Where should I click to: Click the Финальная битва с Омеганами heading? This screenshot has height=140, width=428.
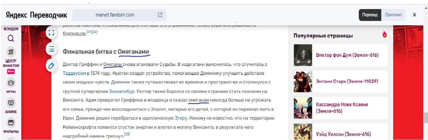click(x=106, y=52)
